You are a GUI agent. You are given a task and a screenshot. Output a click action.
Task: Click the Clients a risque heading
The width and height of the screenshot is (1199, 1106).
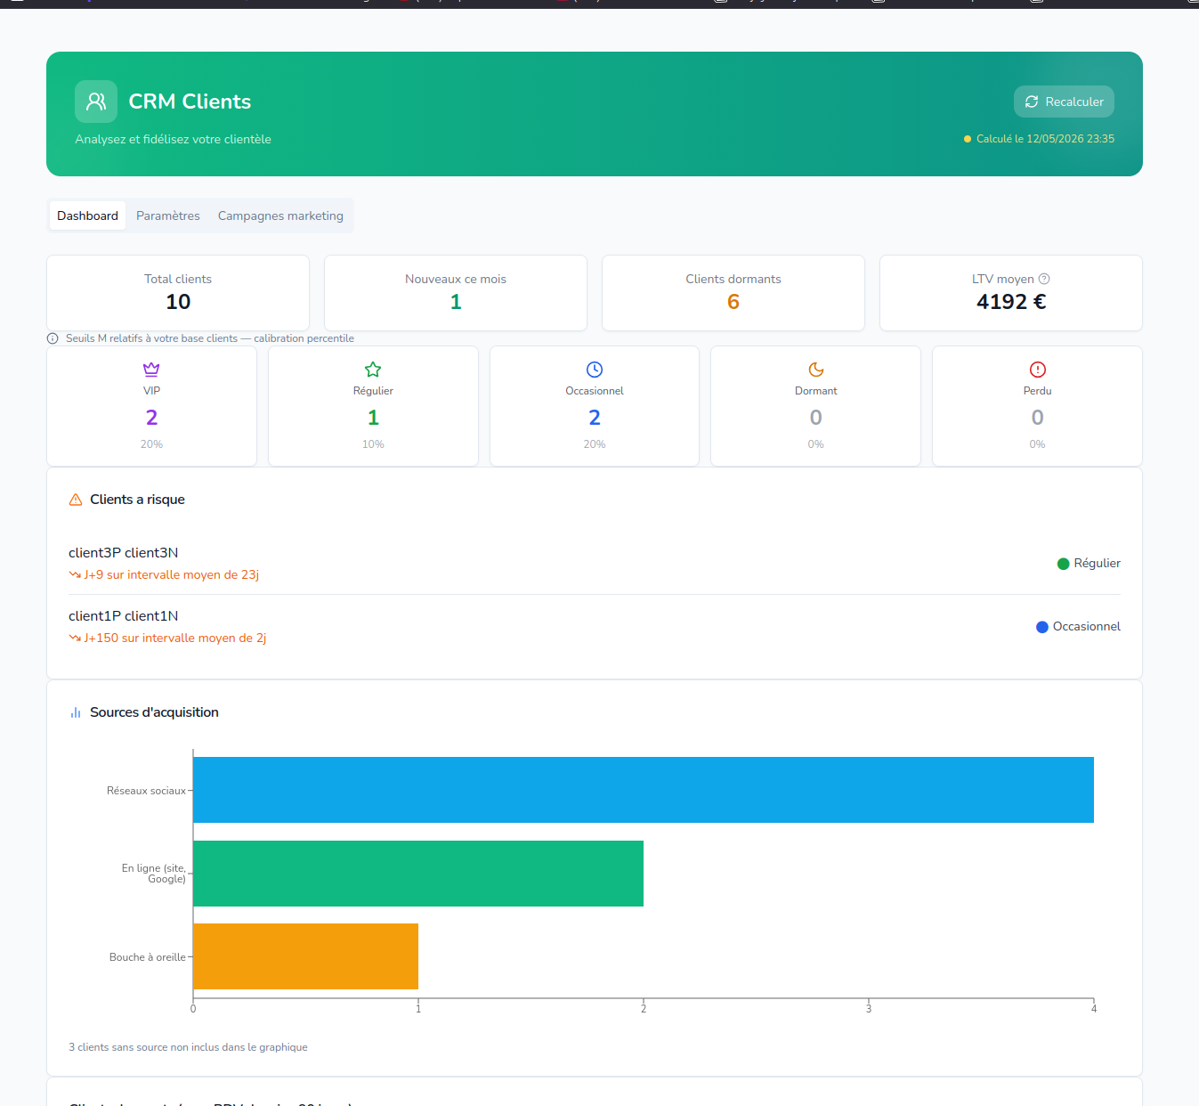[137, 500]
